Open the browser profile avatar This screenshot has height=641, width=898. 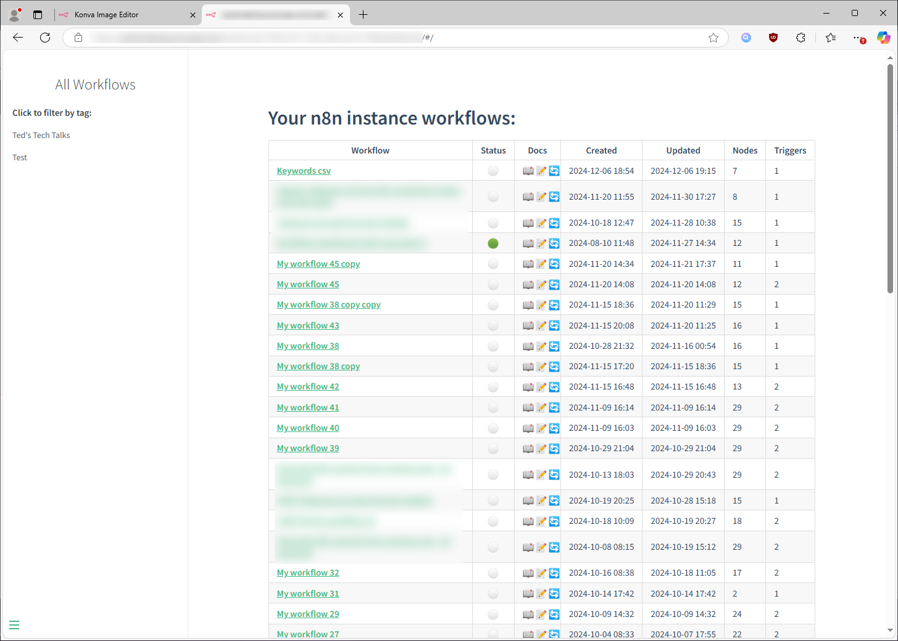(15, 14)
